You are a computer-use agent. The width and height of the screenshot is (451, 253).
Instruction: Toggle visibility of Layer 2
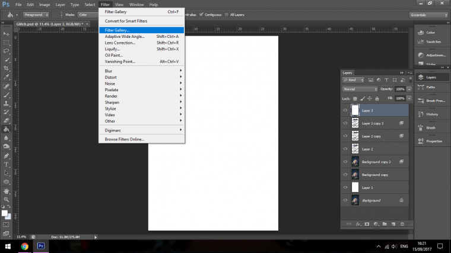coord(345,149)
